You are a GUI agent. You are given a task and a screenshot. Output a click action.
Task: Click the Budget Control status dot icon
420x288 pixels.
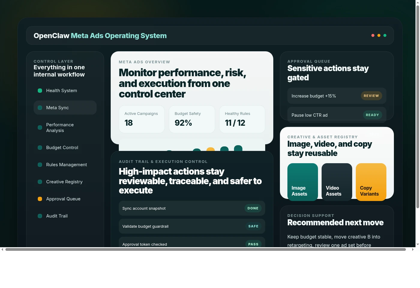coord(40,148)
